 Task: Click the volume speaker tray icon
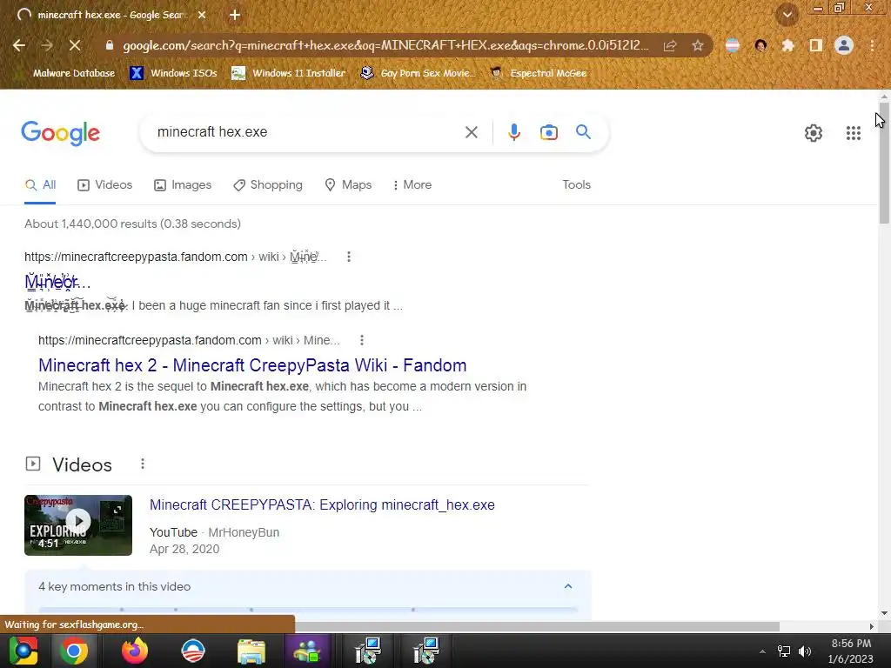[805, 651]
